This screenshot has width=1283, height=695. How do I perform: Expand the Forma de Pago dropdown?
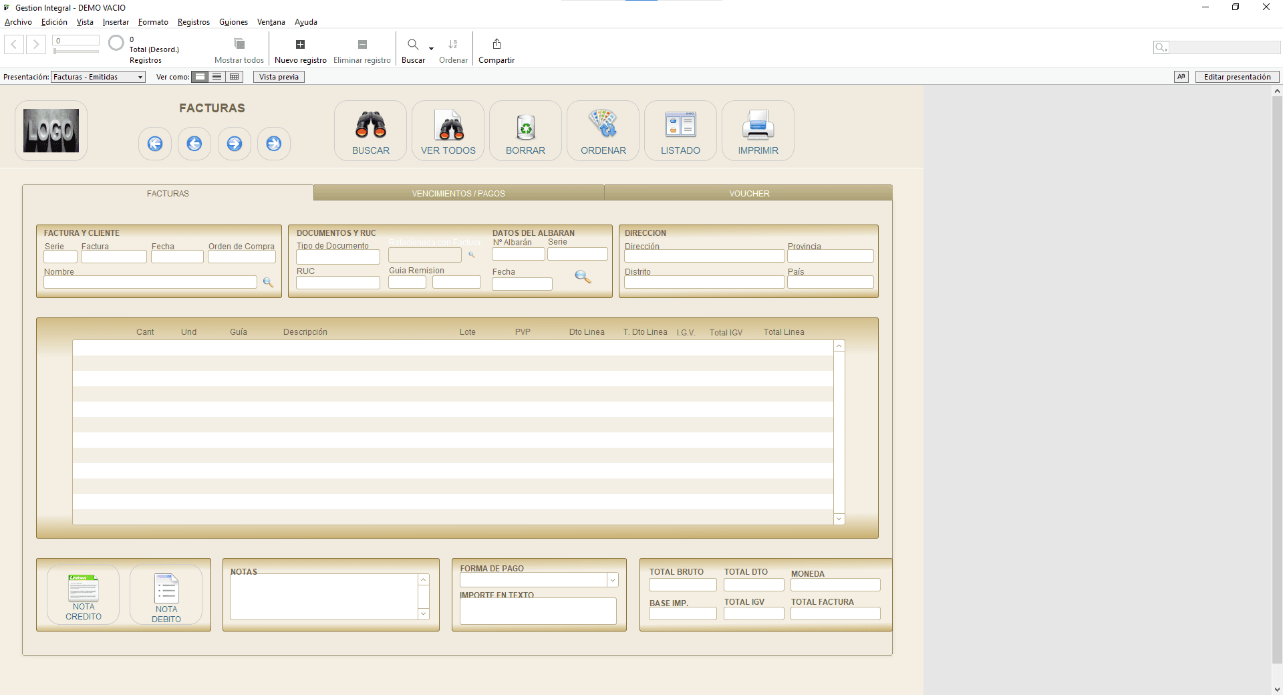tap(612, 580)
